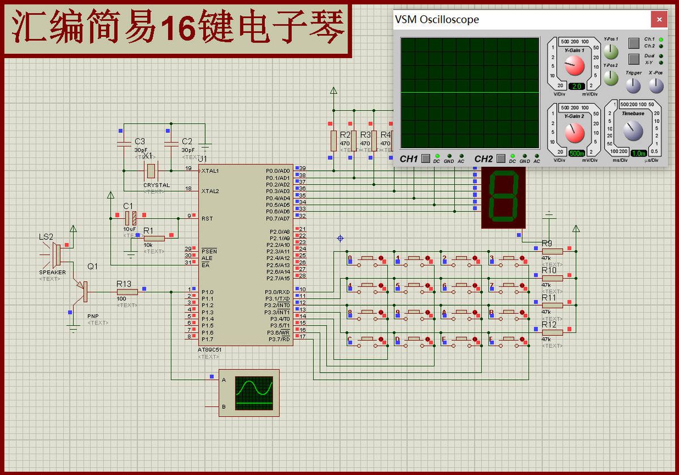Click the Y-Pos 1 knob
679x475 pixels.
coord(611,52)
